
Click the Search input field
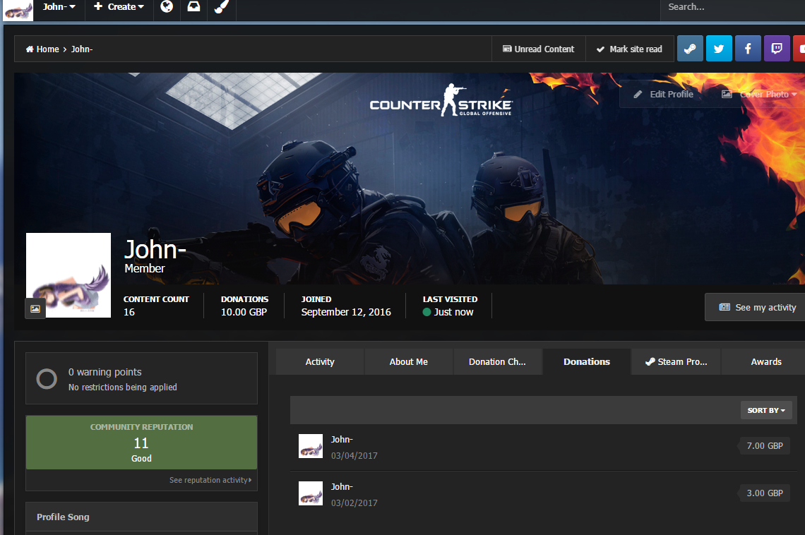732,7
